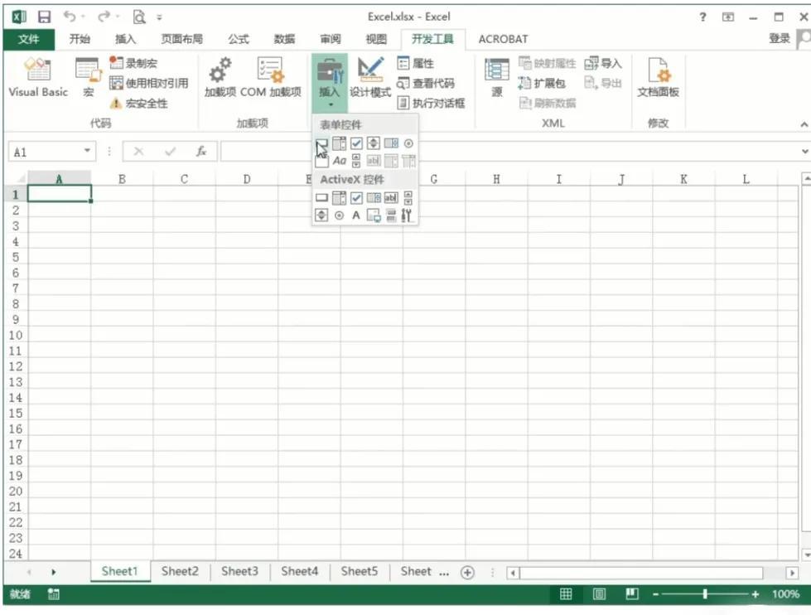This screenshot has width=811, height=615.
Task: Open 宏安全性 (Macro Security) settings
Action: [139, 103]
